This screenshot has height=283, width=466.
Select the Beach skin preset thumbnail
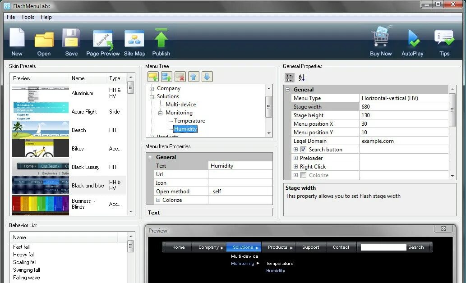(40, 130)
